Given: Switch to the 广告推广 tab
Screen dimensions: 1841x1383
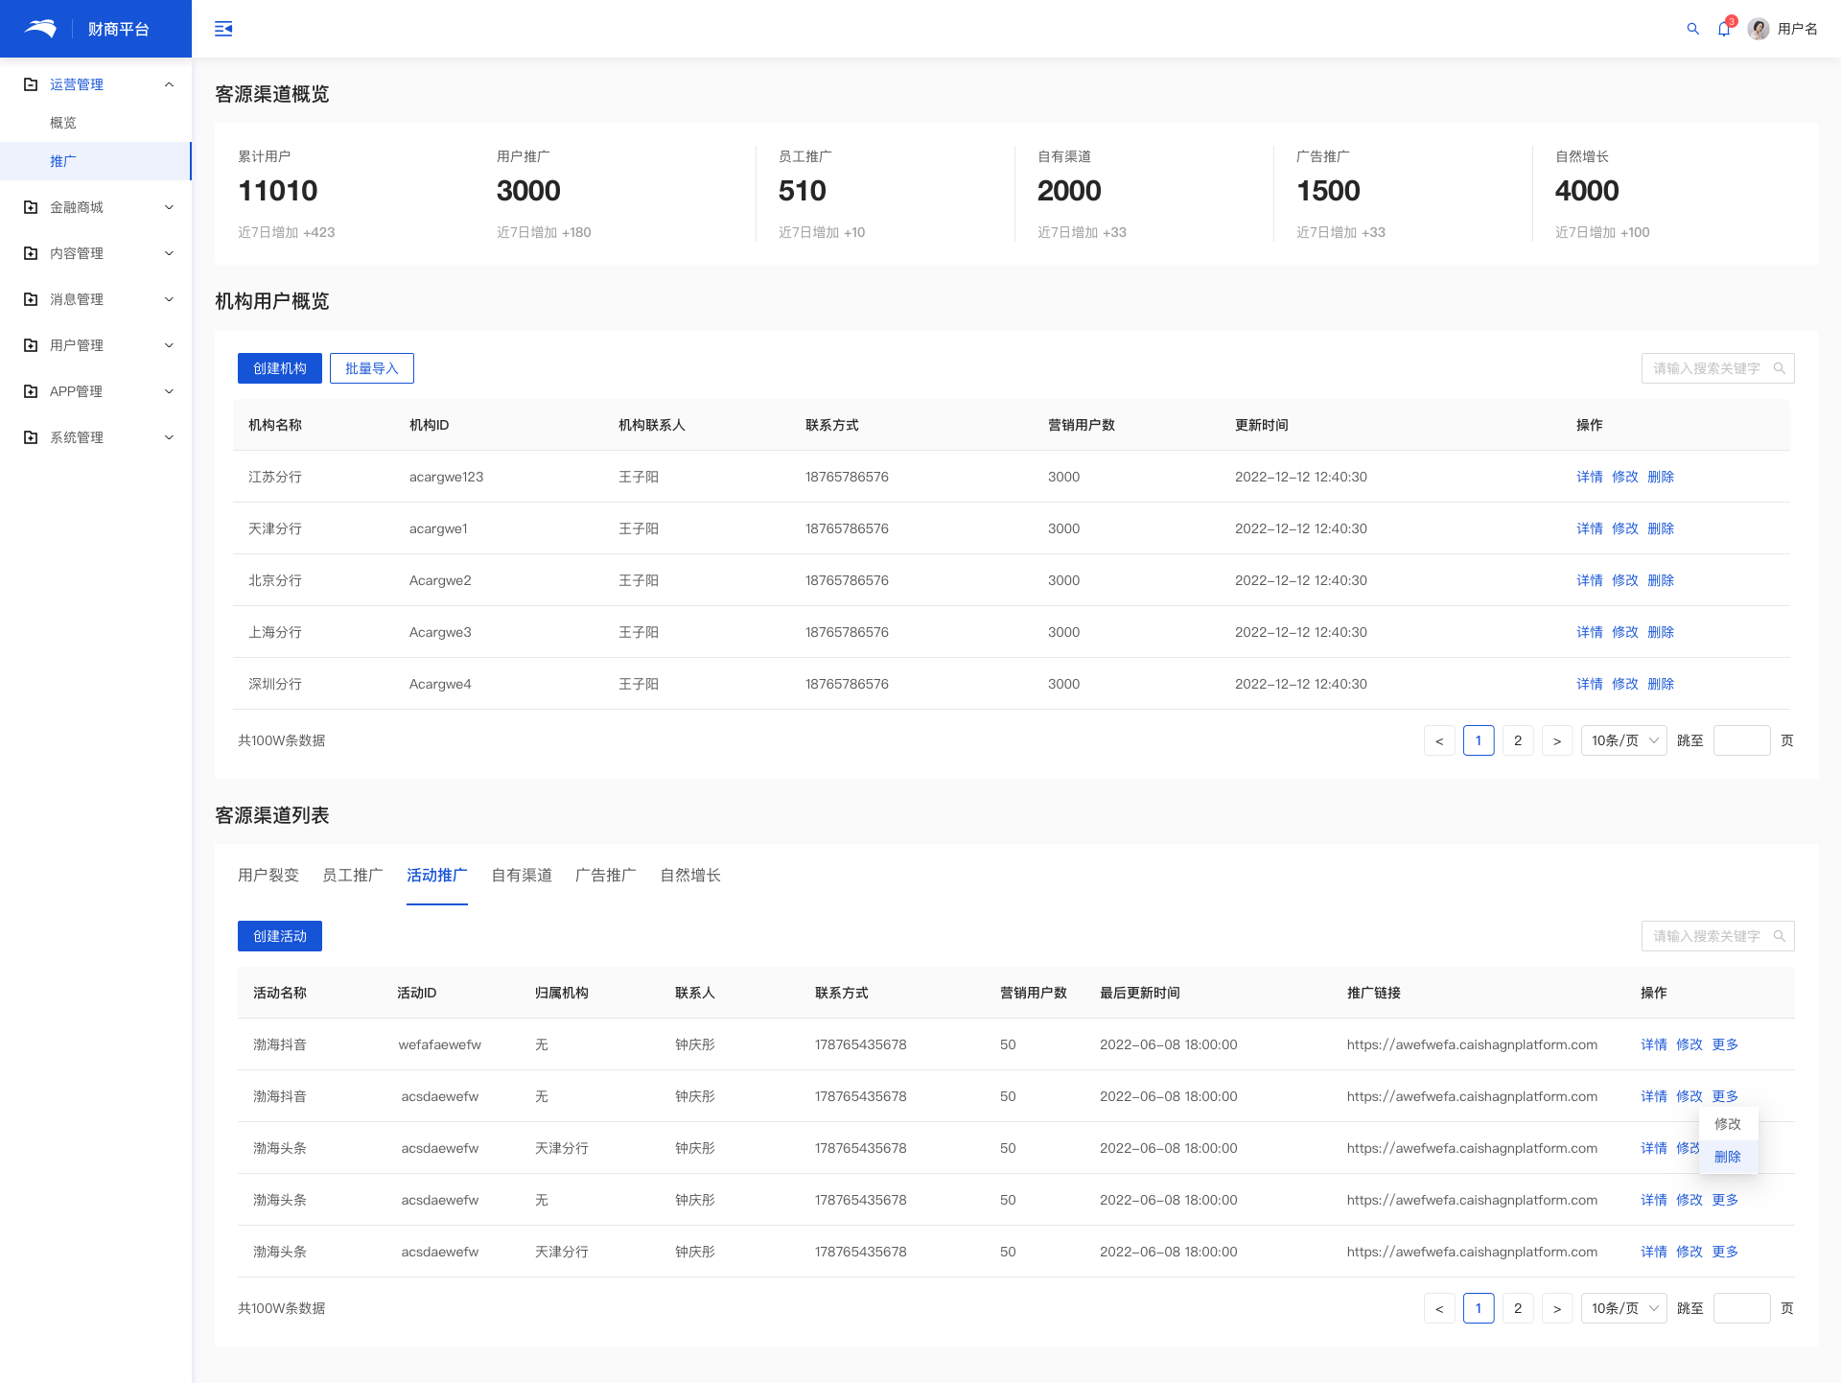Looking at the screenshot, I should tap(606, 875).
